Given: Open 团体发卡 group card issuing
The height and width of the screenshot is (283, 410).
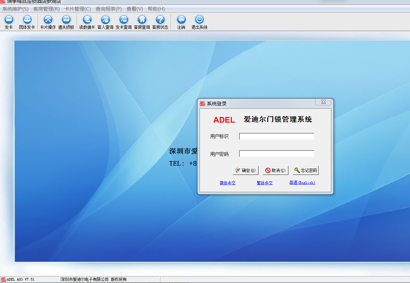Looking at the screenshot, I should tap(27, 22).
